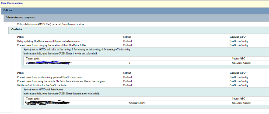This screenshot has height=114, width=269.
Task: Click Tenant paths label above %UserProfile% row
Action: 33,99
